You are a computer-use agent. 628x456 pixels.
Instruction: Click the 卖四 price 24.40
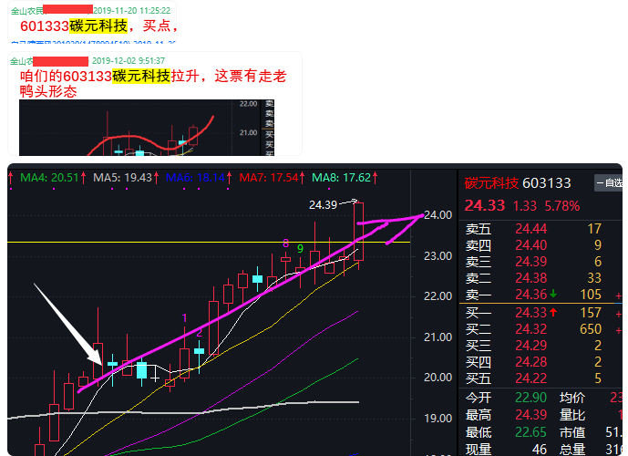coord(530,245)
